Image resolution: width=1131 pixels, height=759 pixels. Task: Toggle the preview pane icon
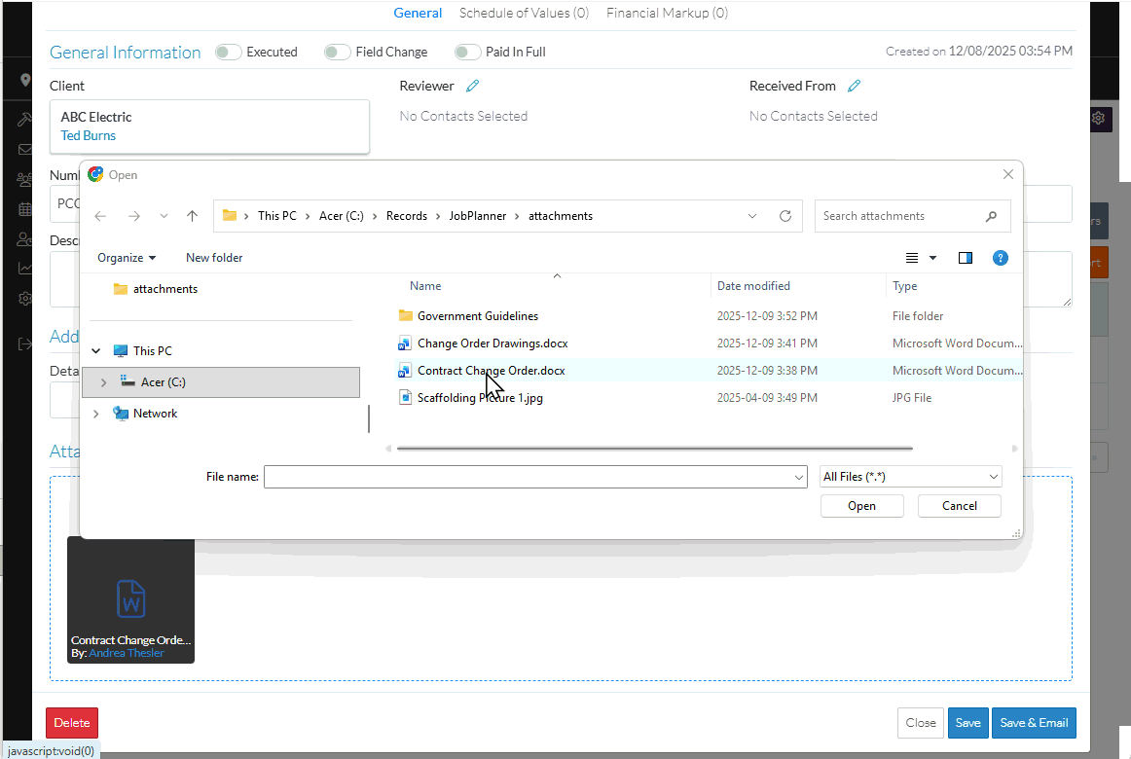click(x=965, y=258)
